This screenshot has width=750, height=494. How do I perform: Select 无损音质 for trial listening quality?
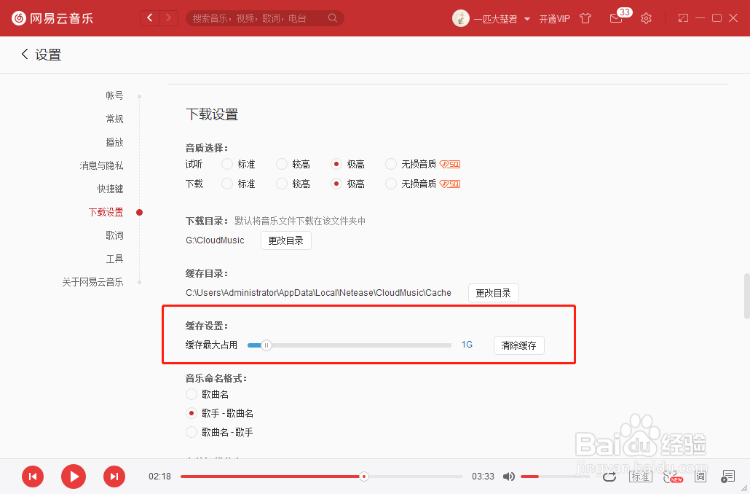pyautogui.click(x=391, y=163)
